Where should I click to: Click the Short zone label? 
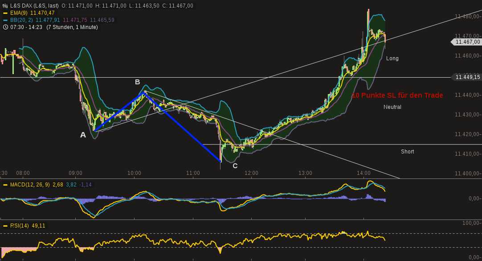[x=407, y=152]
